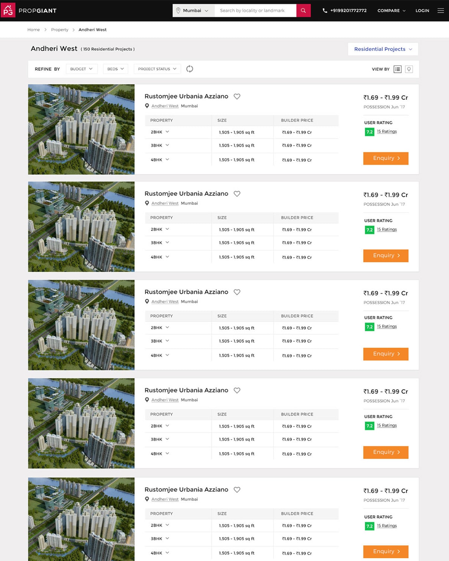Go to Property breadcrumb
This screenshot has width=449, height=561.
pos(60,30)
